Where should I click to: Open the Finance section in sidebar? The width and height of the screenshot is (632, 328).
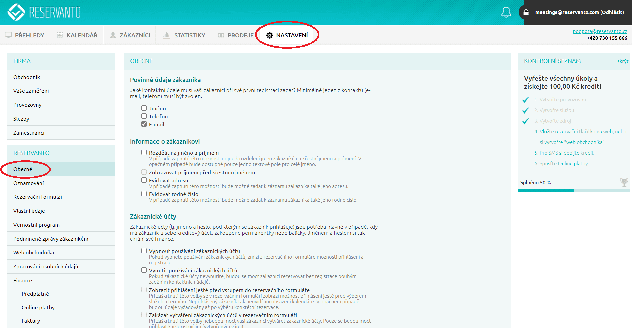point(23,280)
